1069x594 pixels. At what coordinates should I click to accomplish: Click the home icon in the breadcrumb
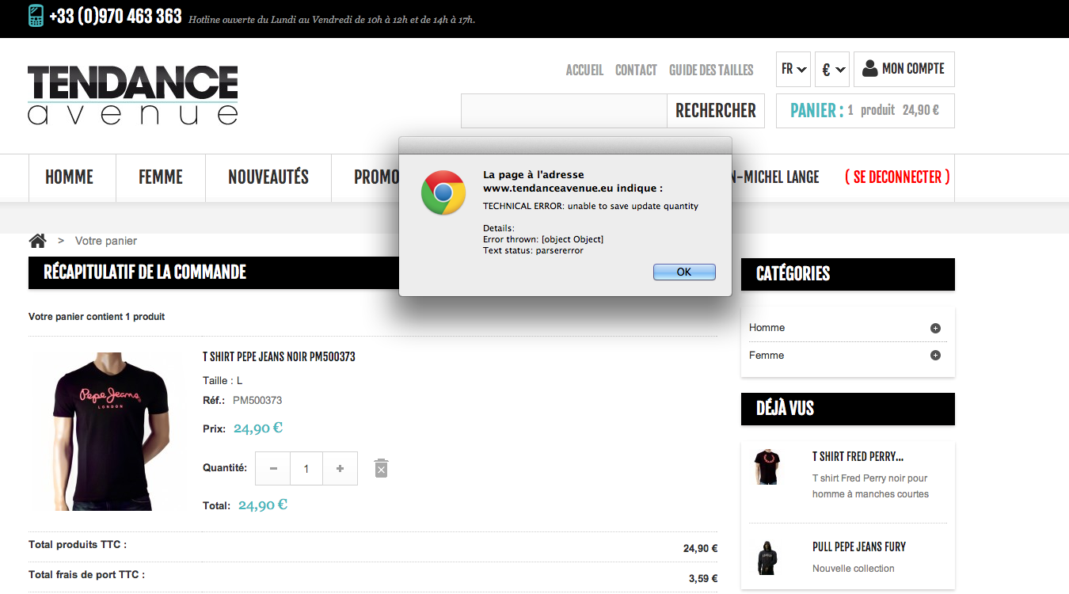pos(37,241)
